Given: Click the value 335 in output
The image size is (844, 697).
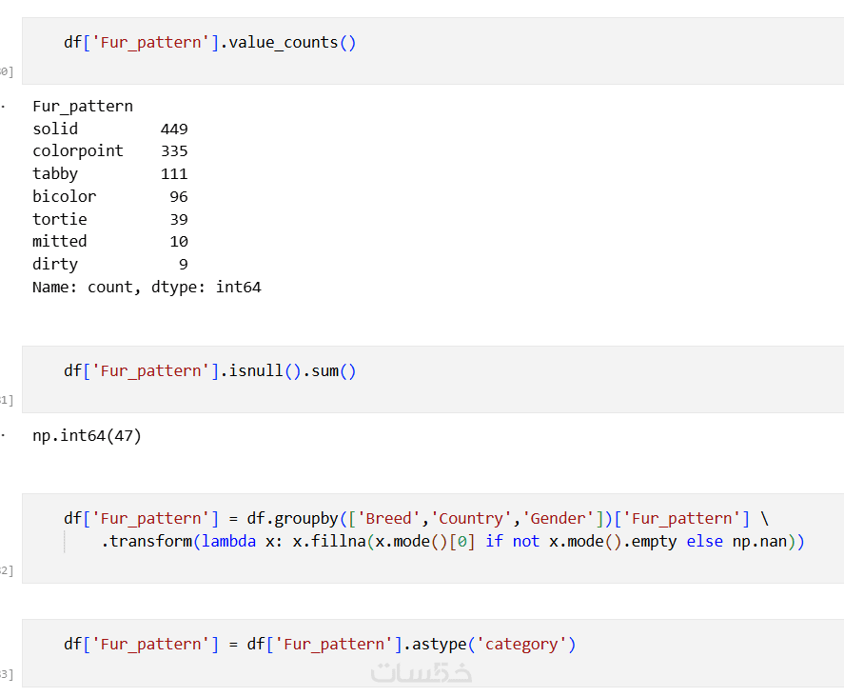Looking at the screenshot, I should coord(174,151).
